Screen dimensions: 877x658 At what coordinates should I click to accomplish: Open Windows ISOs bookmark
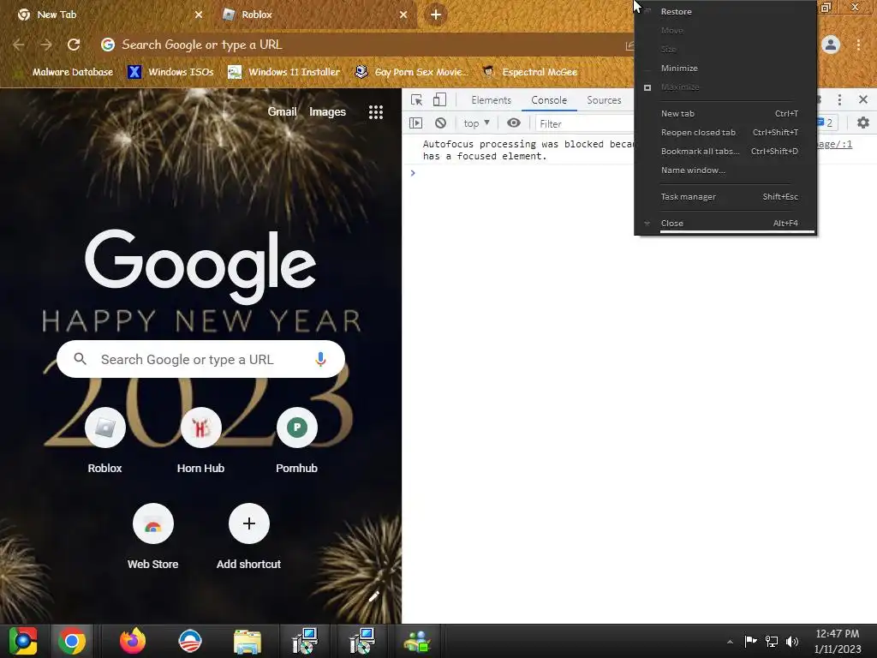[x=170, y=72]
